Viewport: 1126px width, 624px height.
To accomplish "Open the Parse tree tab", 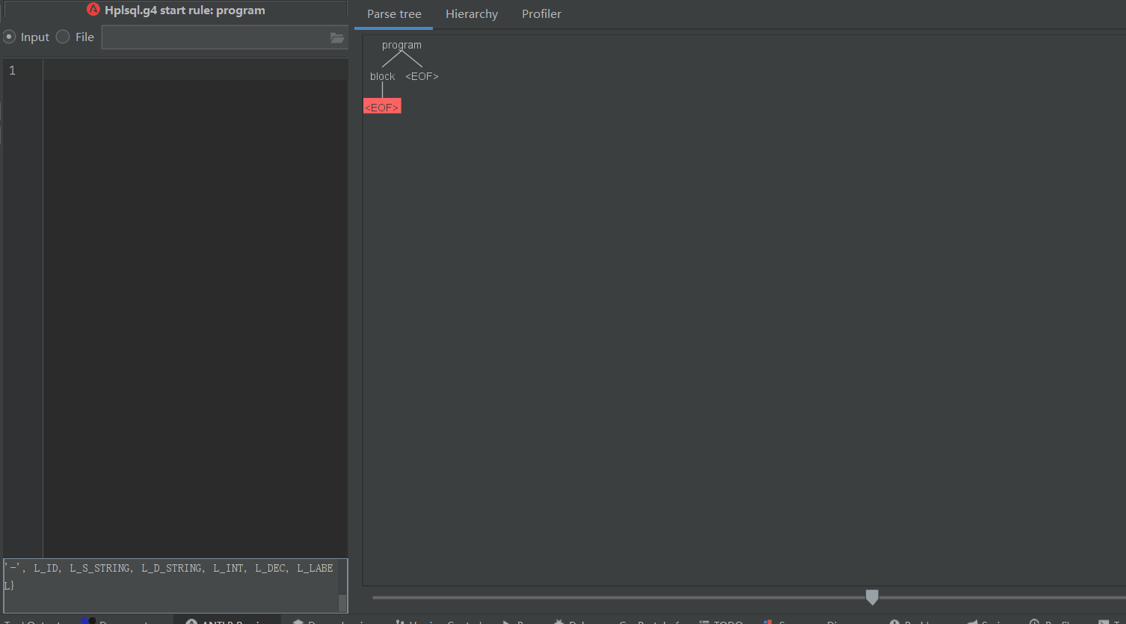I will click(x=393, y=13).
